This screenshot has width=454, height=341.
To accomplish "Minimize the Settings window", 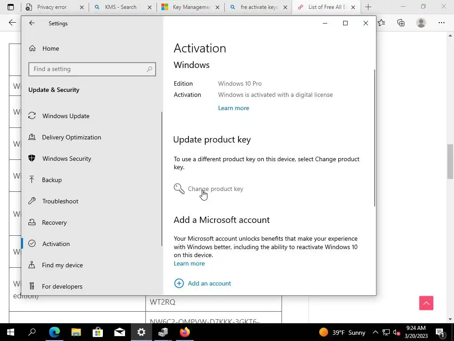I will pyautogui.click(x=325, y=23).
